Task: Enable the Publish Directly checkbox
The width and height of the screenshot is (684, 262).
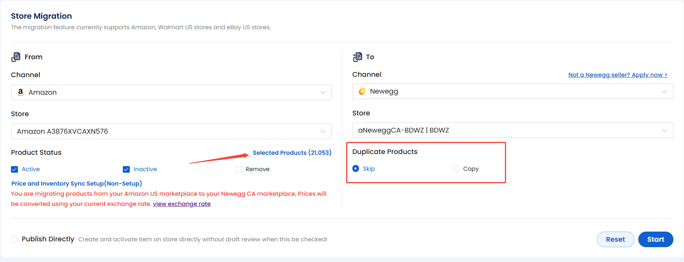Action: (14, 239)
